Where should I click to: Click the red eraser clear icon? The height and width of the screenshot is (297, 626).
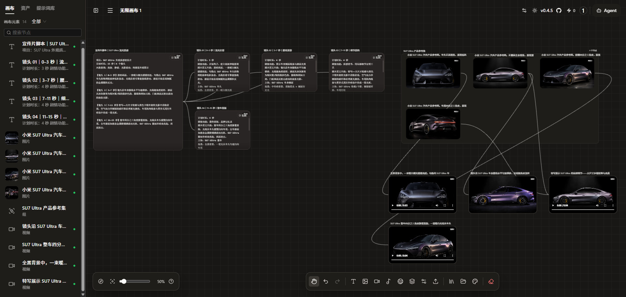pos(491,281)
